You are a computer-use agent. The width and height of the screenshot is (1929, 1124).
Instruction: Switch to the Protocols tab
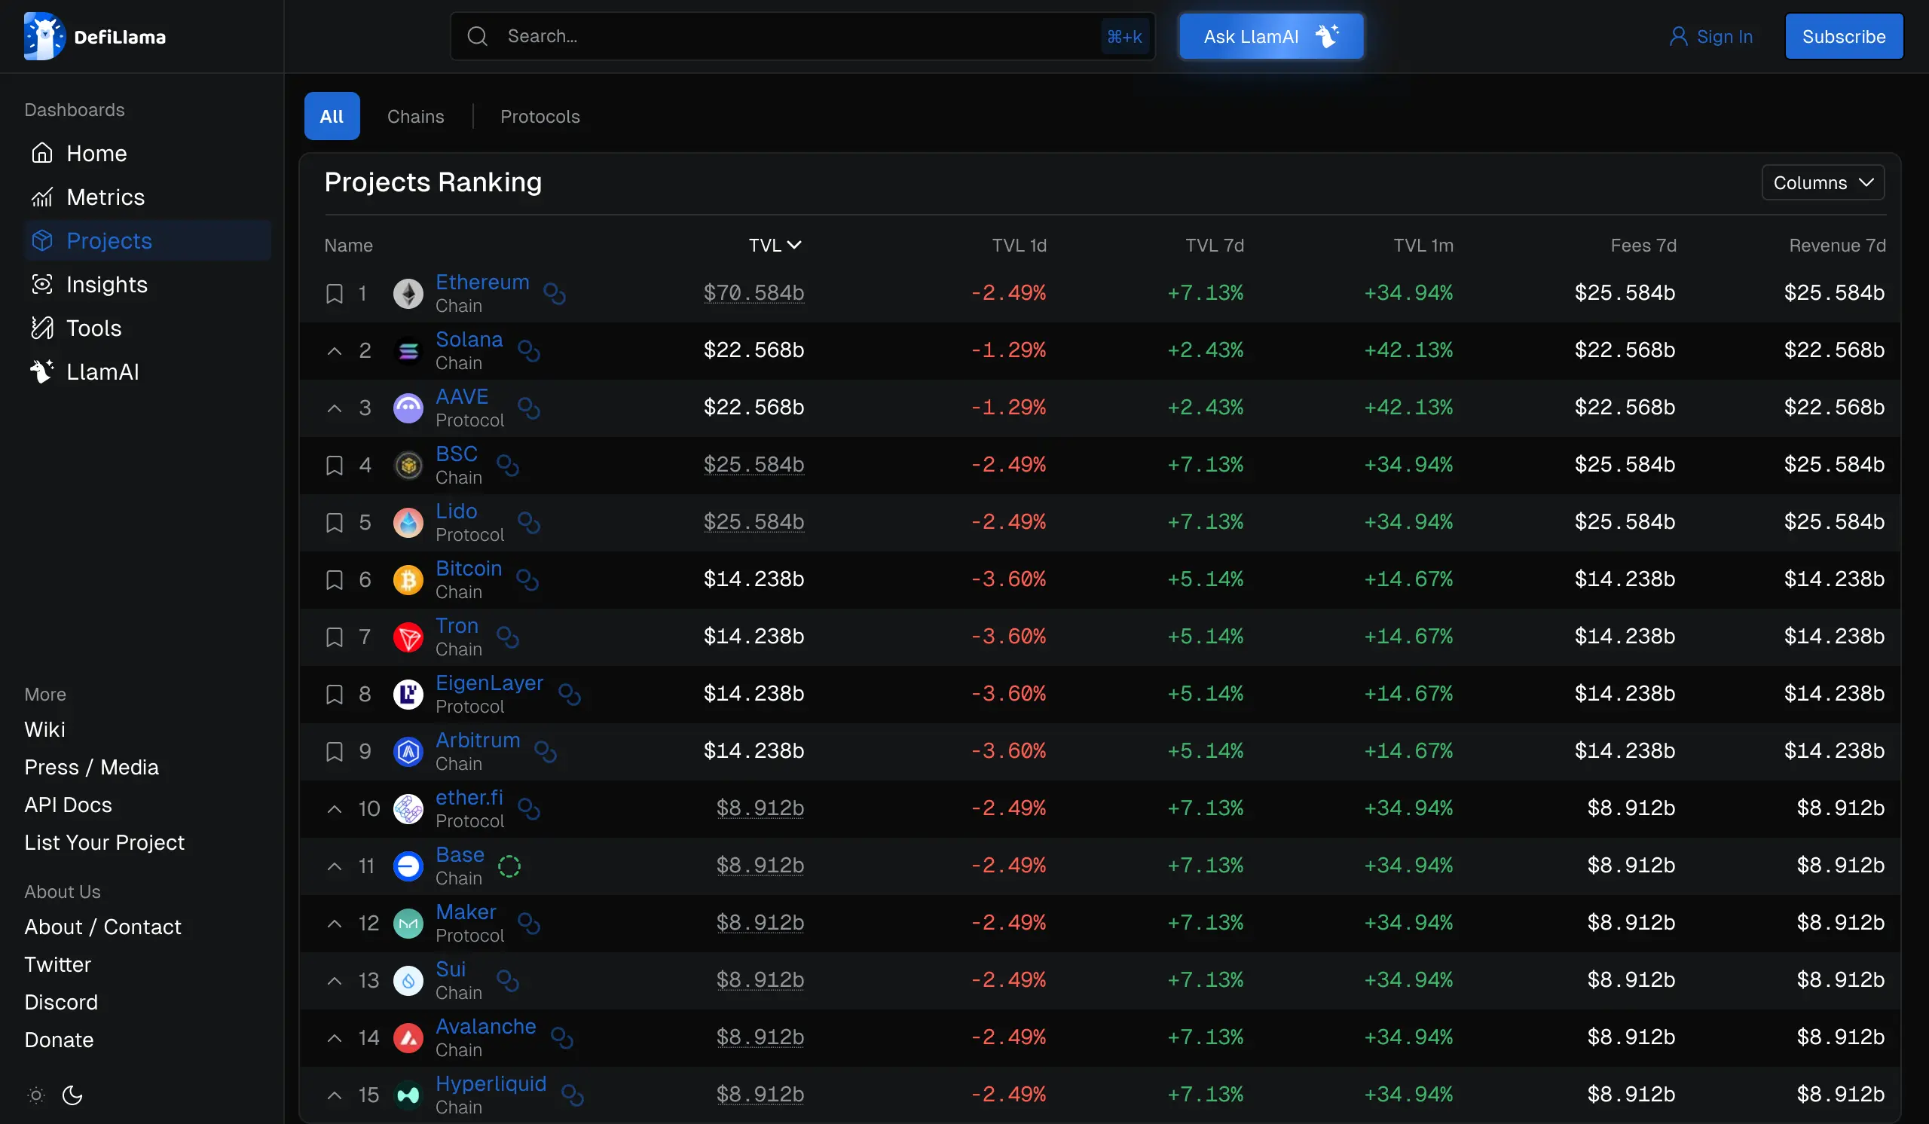(x=540, y=116)
